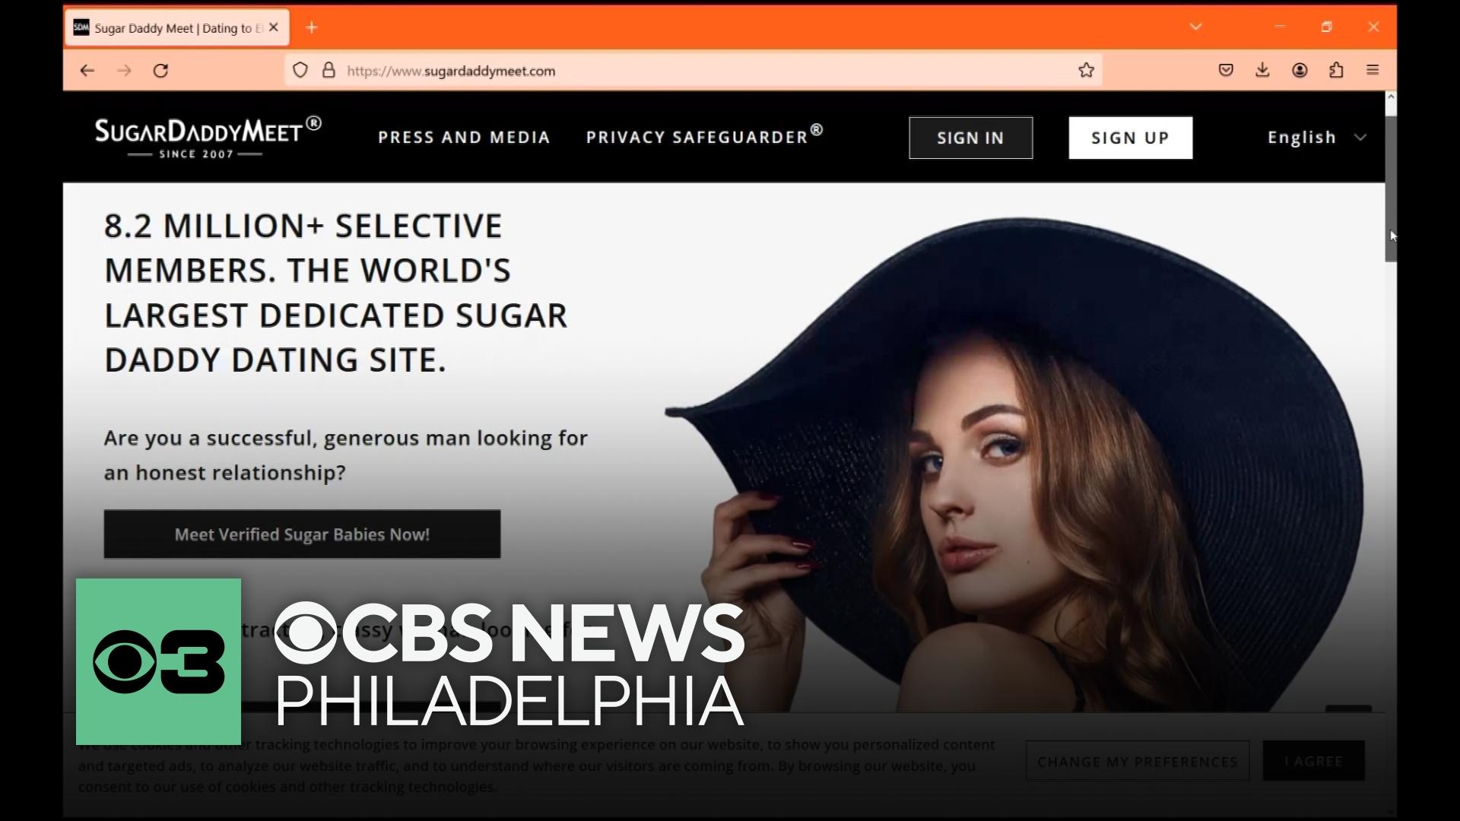Screen dimensions: 1460x821
Task: Open Press and Media menu item
Action: click(x=464, y=138)
